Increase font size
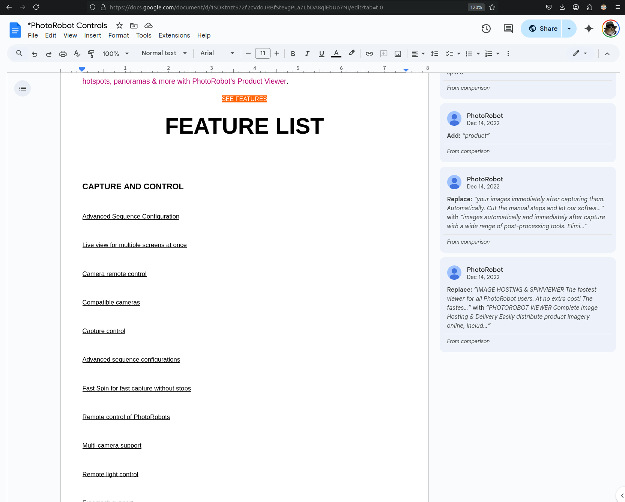 (x=277, y=53)
